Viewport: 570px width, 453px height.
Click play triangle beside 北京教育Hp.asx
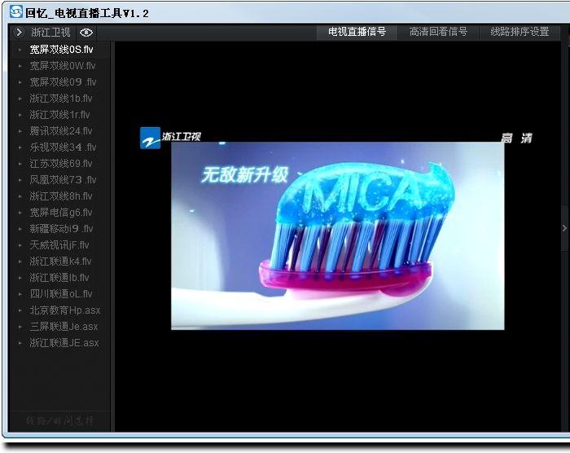pyautogui.click(x=20, y=310)
